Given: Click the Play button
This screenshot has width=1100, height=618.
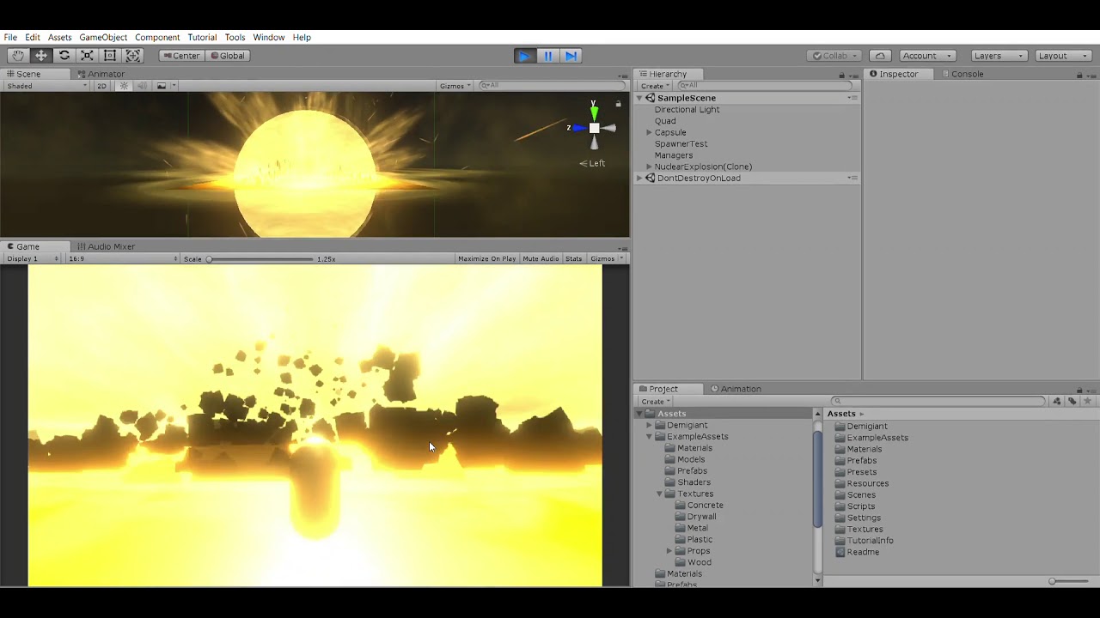Looking at the screenshot, I should pyautogui.click(x=524, y=56).
